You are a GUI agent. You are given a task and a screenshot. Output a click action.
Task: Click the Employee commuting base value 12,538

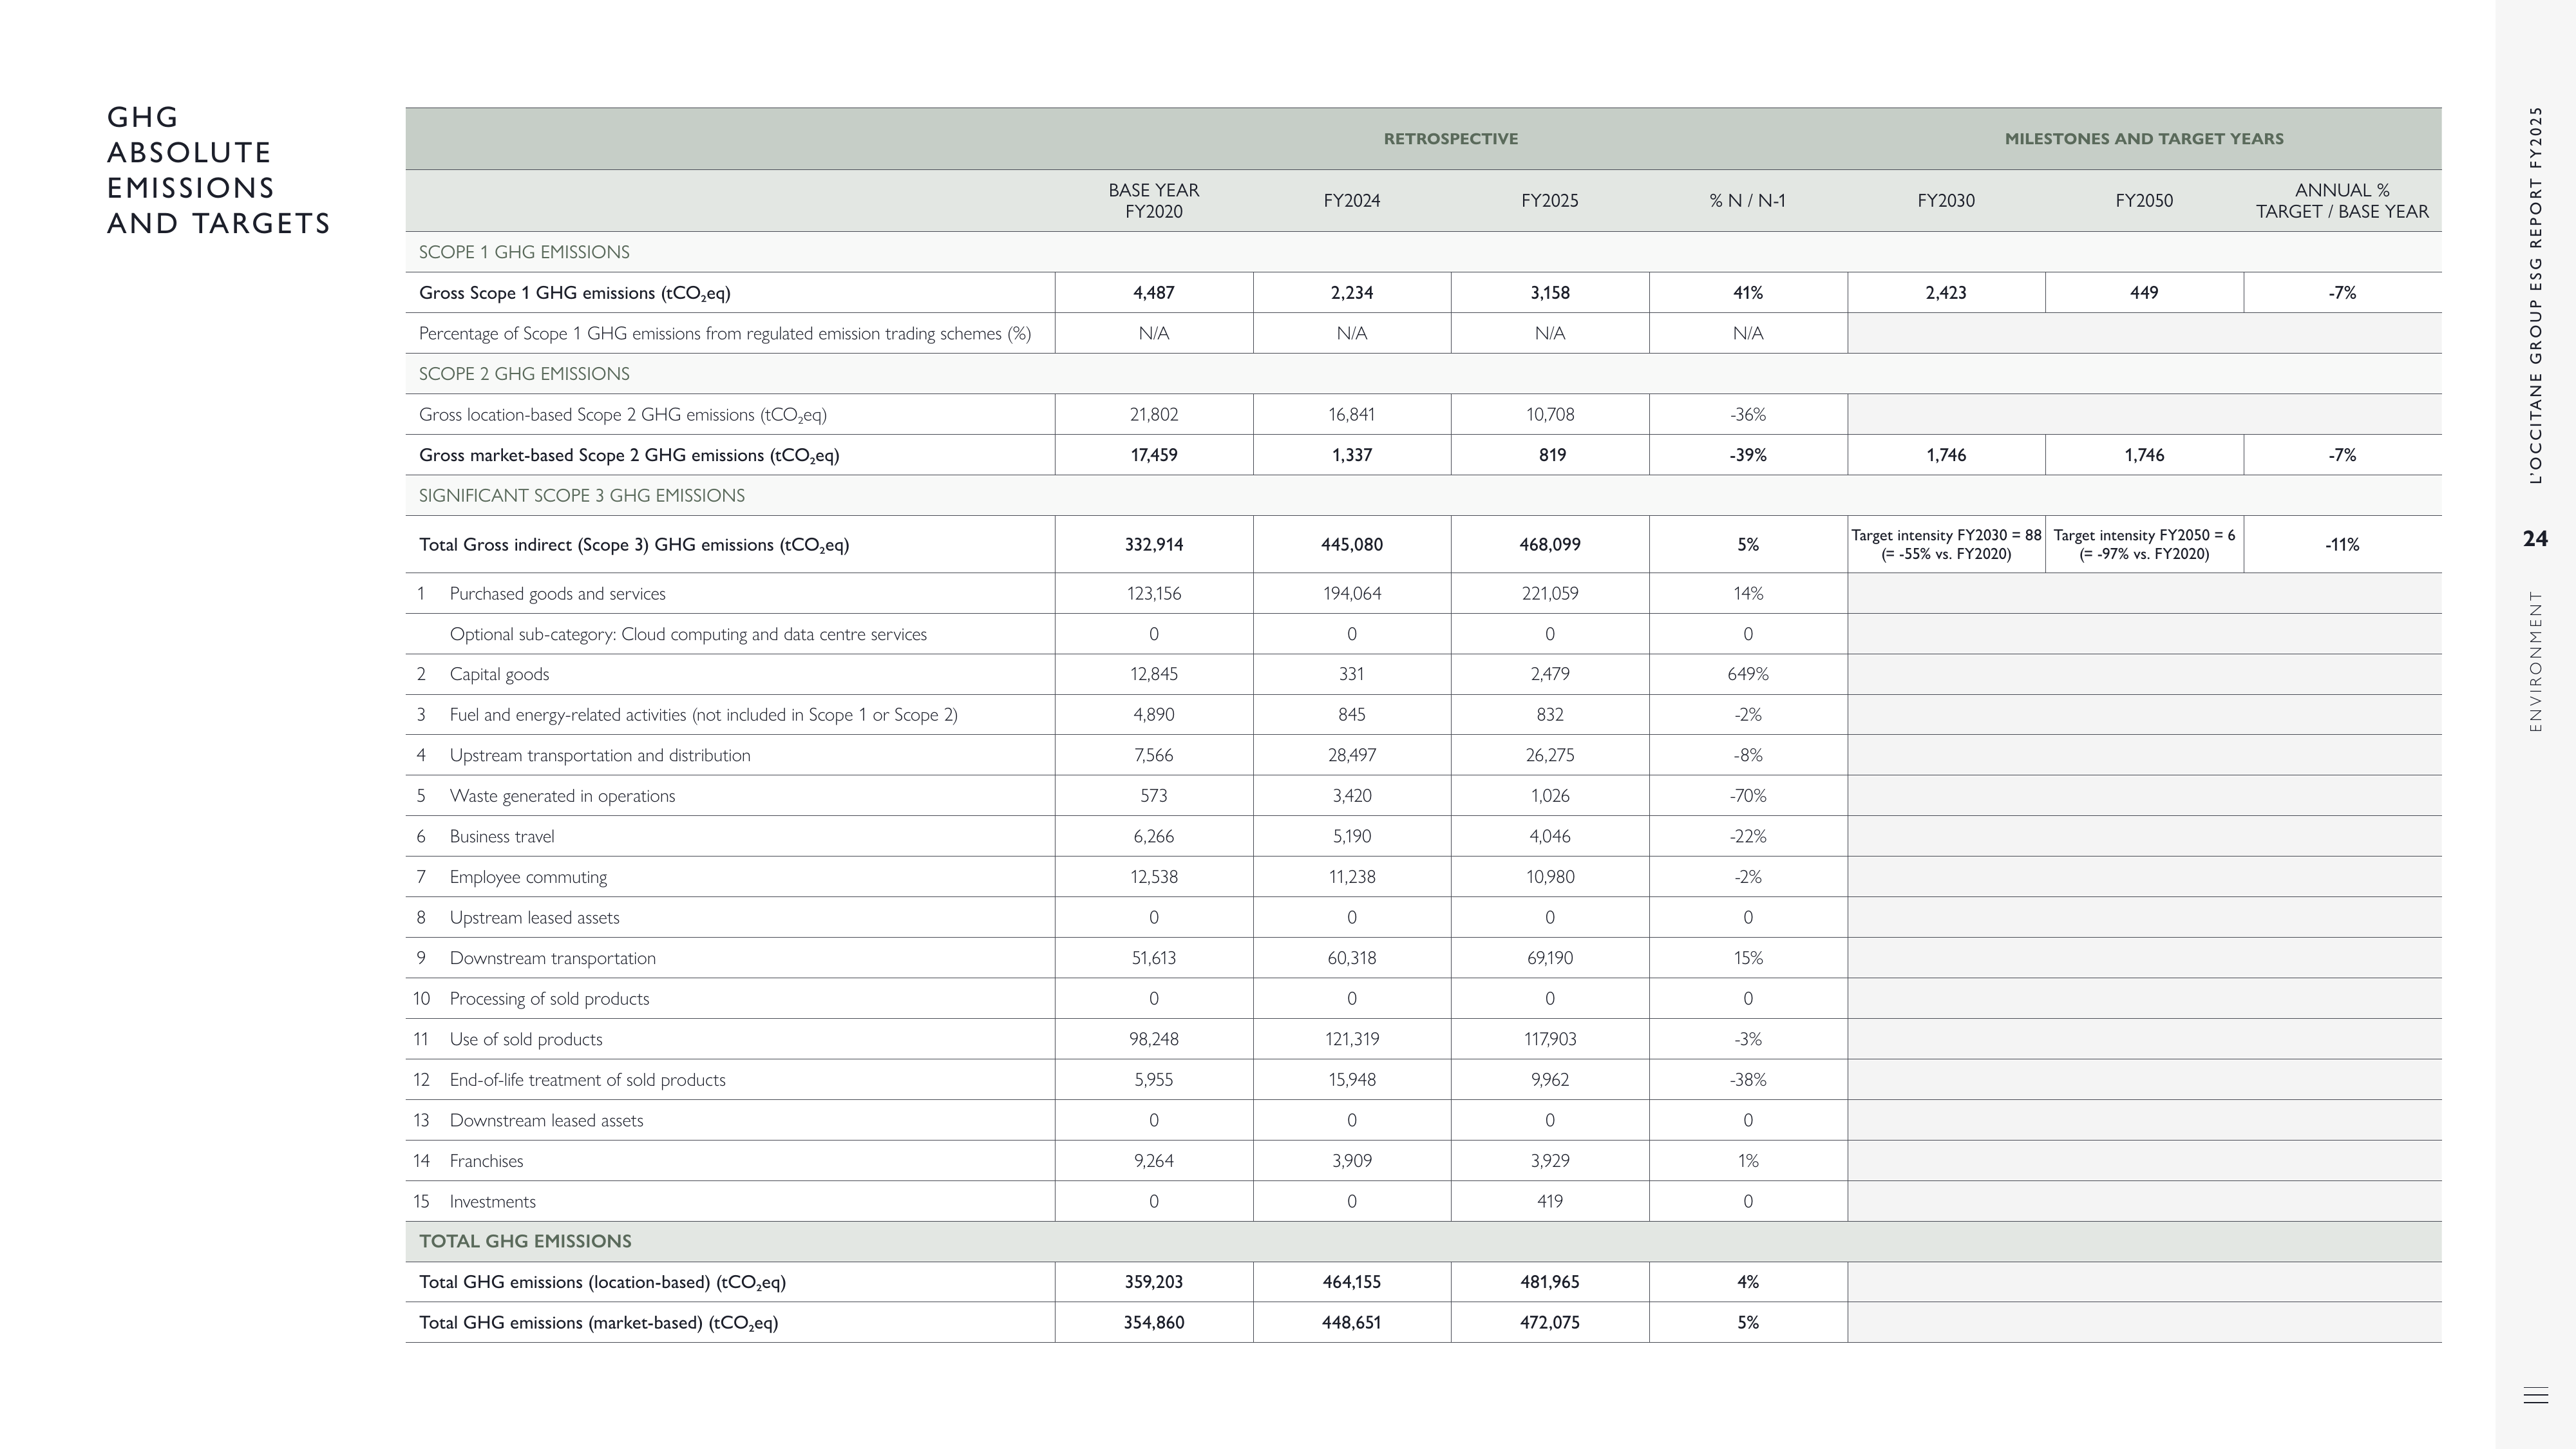[x=1153, y=877]
